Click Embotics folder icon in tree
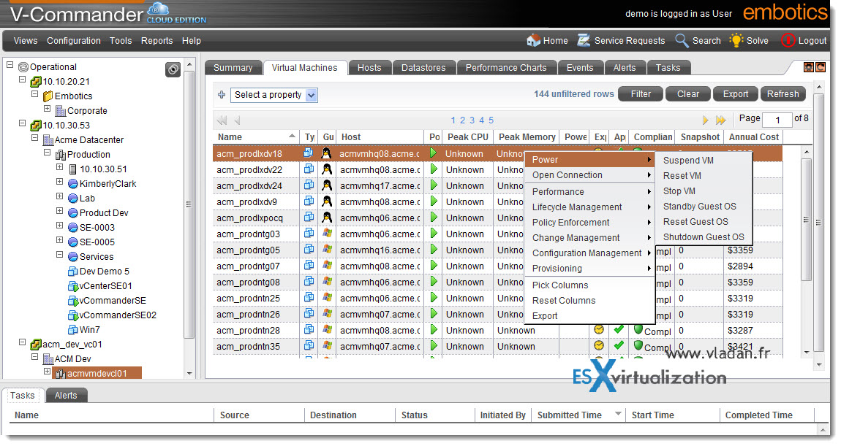The height and width of the screenshot is (446, 841). (x=48, y=96)
